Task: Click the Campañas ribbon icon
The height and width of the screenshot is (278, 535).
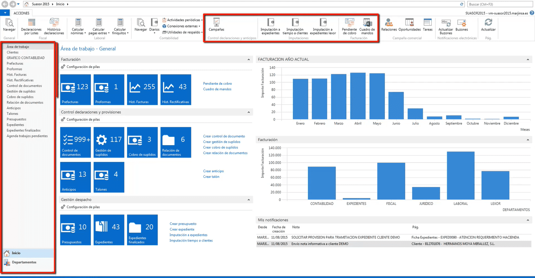Action: 216,25
